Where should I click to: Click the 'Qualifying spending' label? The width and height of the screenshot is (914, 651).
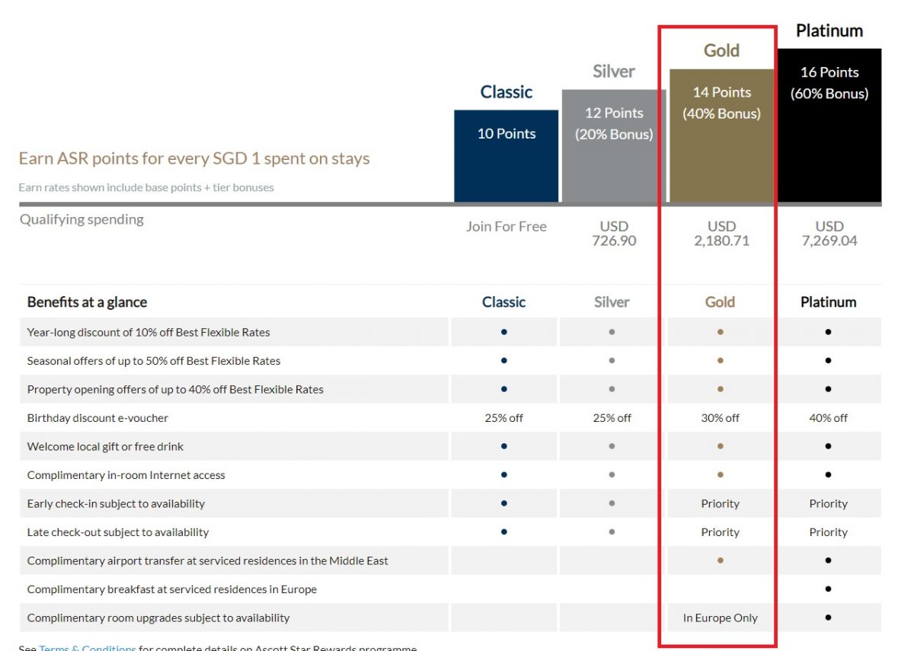(81, 219)
